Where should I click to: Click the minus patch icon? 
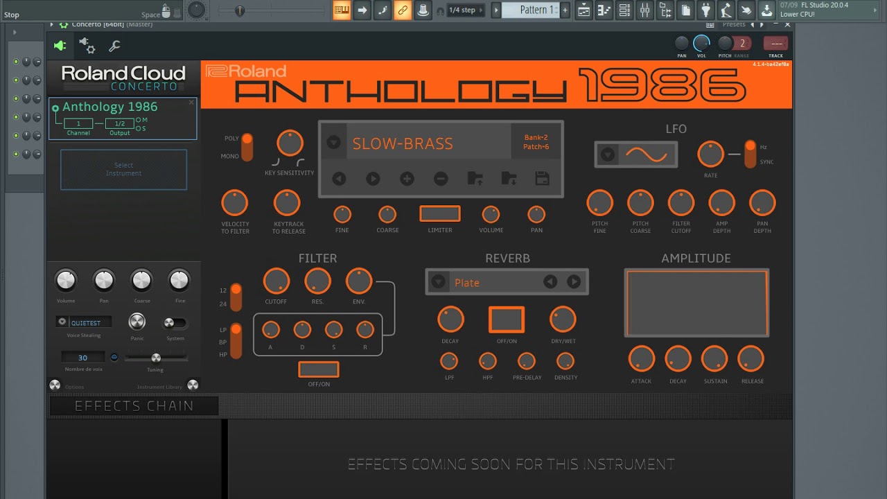[441, 179]
